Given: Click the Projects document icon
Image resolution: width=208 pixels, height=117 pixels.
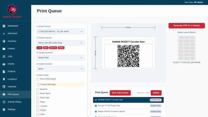Looking at the screenshot, I should (x=4, y=72).
